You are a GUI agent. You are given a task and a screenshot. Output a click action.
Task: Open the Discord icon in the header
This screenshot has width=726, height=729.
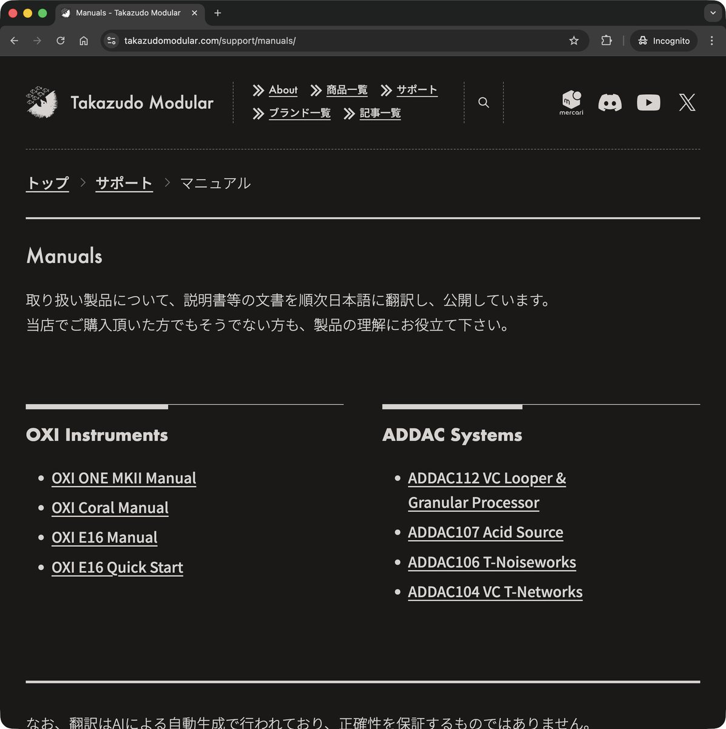609,102
